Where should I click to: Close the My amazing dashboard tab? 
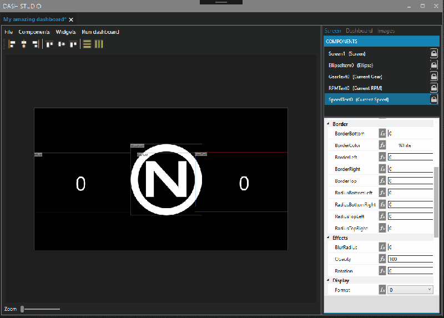(x=71, y=19)
